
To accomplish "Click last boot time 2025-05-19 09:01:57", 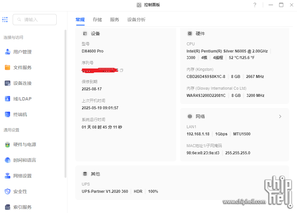I will point(100,108).
